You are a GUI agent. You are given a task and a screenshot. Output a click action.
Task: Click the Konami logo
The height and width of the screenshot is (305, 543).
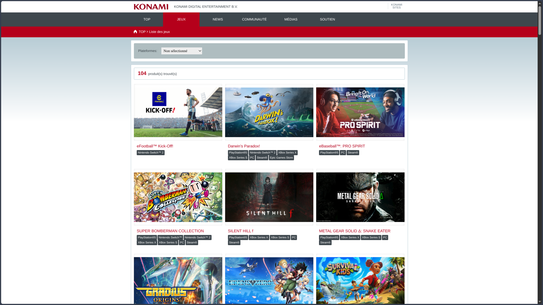(x=151, y=7)
